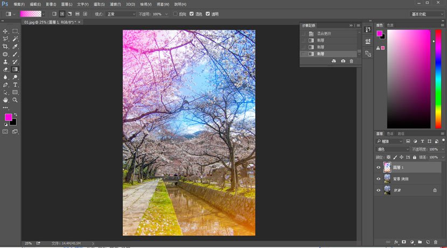
Task: Open the 3D menu
Action: tap(130, 4)
